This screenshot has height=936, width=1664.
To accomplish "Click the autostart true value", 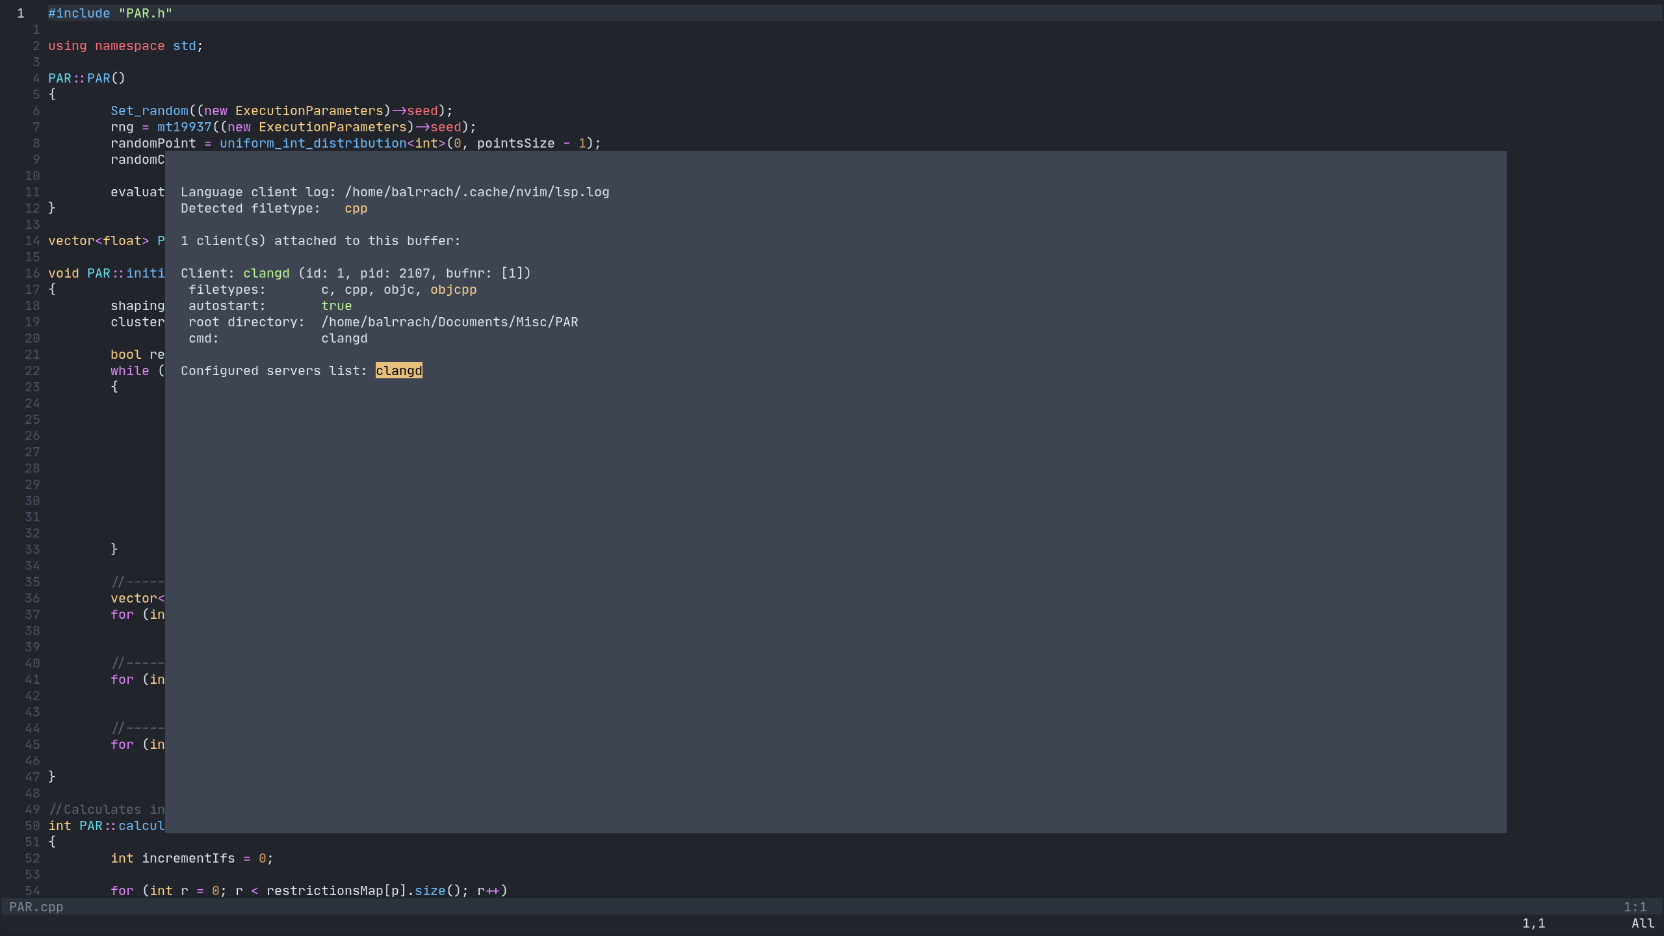I will (337, 305).
